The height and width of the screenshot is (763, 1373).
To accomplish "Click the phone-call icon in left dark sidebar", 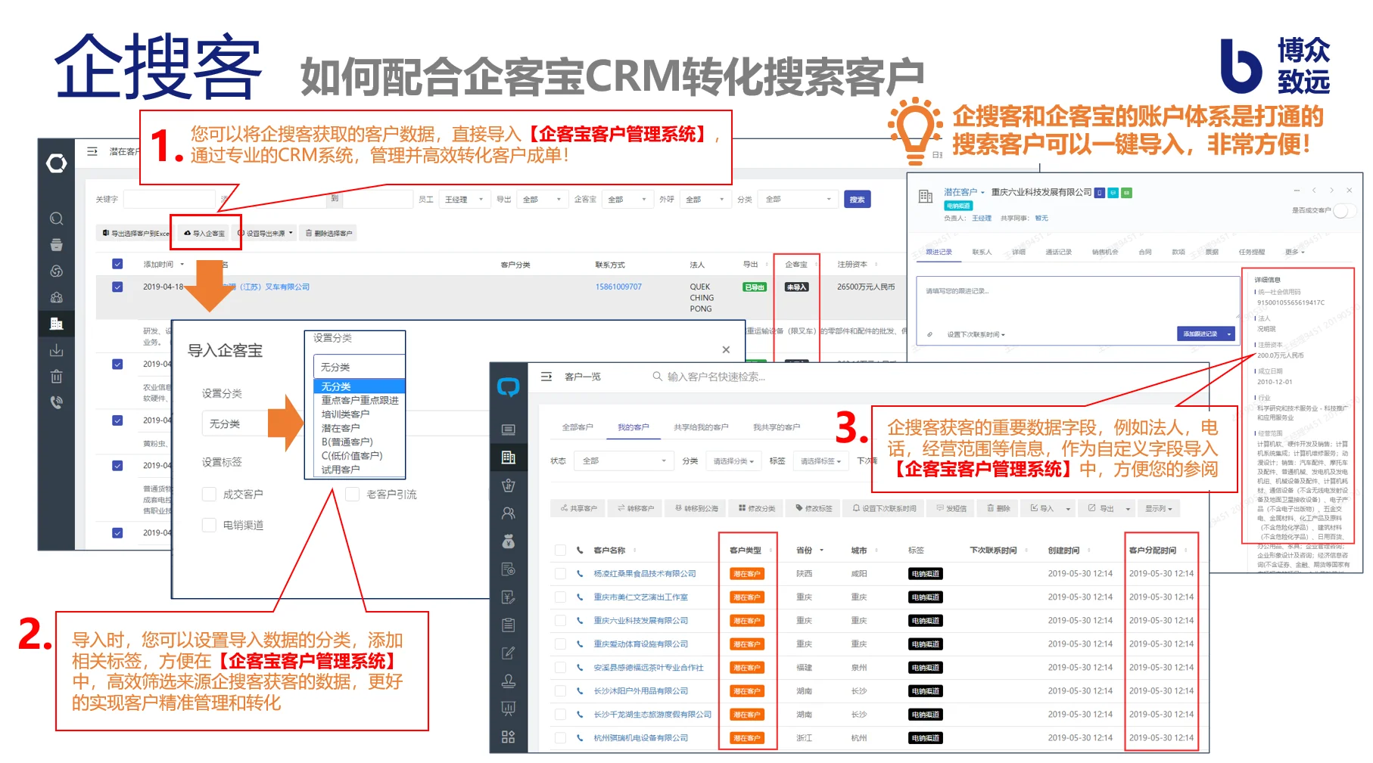I will [x=56, y=402].
